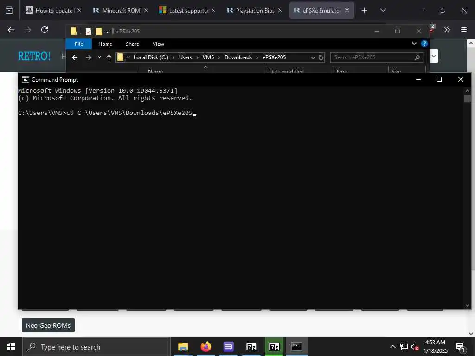The height and width of the screenshot is (356, 475).
Task: Click the white dropdown behind Explorer window
Action: [x=434, y=56]
